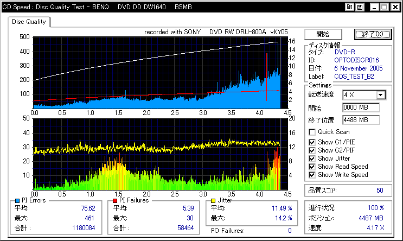Disable the Show Jitter checkbox
The image size is (403, 241).
[x=312, y=158]
